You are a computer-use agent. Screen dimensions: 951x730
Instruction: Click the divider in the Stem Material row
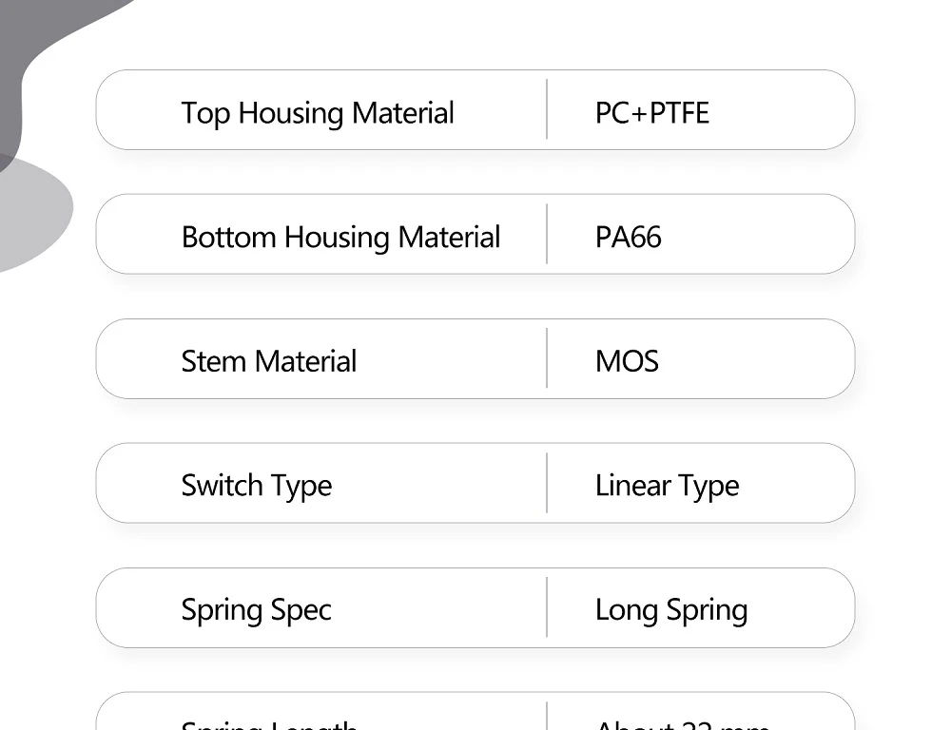pos(547,358)
